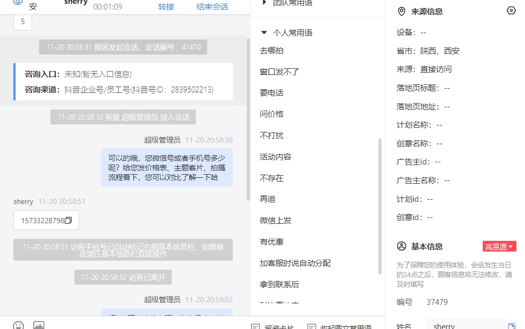The height and width of the screenshot is (329, 525).
Task: Select the 不存在 quick phrase
Action: click(x=271, y=178)
